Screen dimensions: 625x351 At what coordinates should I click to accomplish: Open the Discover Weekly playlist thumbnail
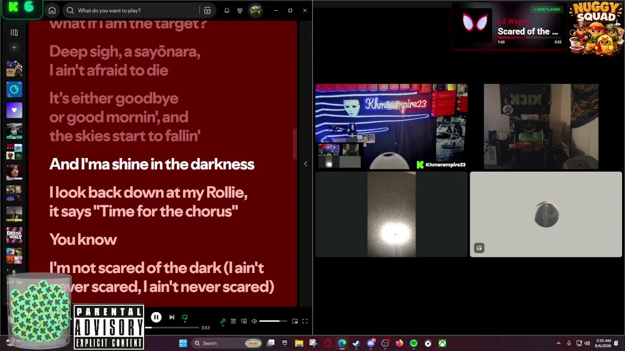point(14,235)
